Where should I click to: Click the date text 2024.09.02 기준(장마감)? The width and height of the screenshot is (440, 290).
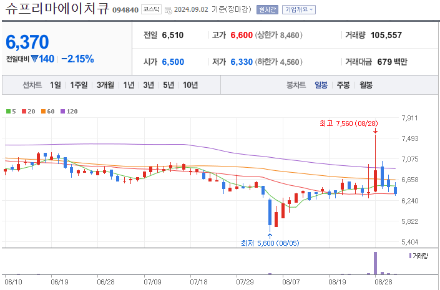tap(212, 9)
